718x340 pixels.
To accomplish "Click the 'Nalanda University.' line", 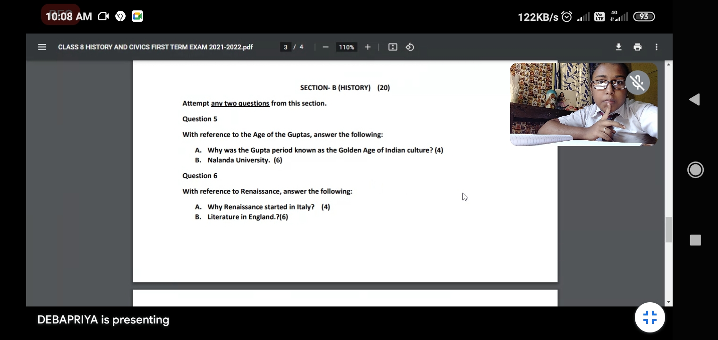I will pyautogui.click(x=245, y=160).
